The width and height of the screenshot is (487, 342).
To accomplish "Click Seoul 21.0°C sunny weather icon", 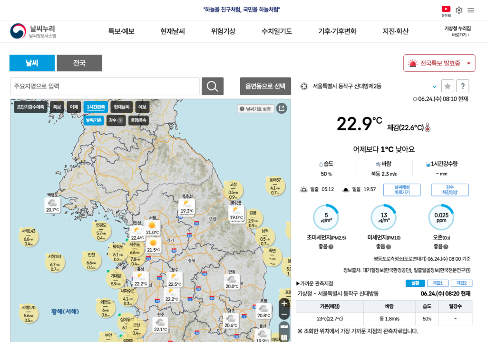I will click(152, 225).
